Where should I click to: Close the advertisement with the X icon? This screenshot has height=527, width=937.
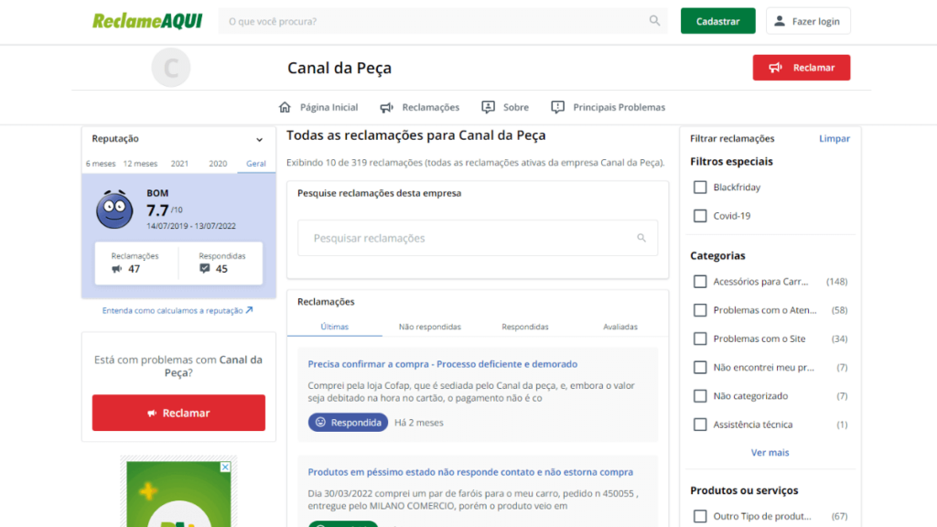pyautogui.click(x=225, y=467)
